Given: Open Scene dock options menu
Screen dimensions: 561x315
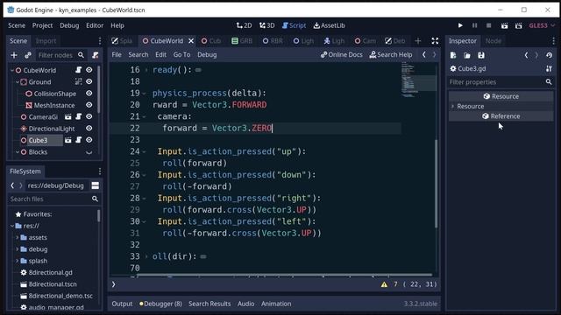Looking at the screenshot, I should (100, 41).
